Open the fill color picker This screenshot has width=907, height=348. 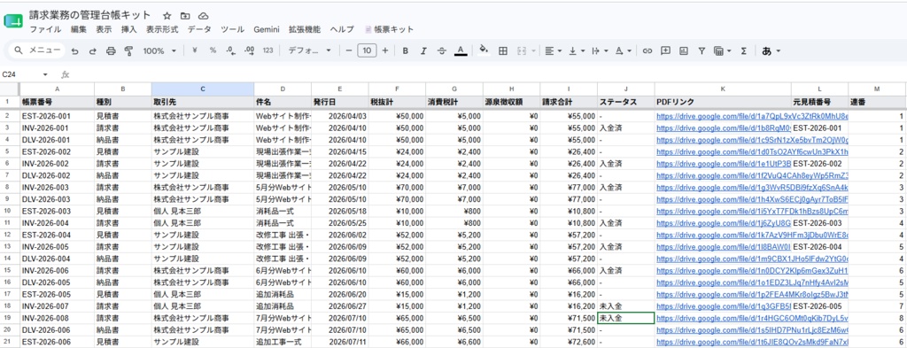point(485,50)
